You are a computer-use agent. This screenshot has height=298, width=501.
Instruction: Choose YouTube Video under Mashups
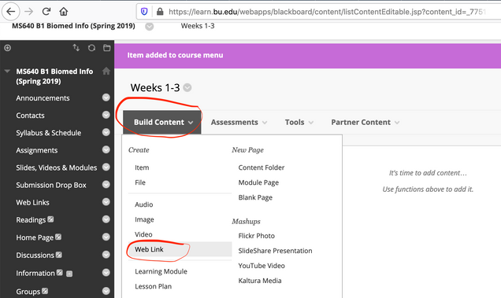(x=262, y=266)
